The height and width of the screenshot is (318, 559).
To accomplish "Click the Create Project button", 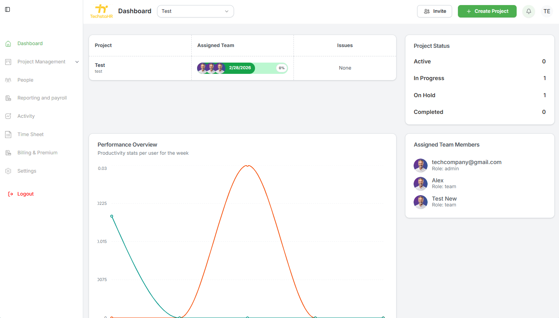I will (x=487, y=11).
